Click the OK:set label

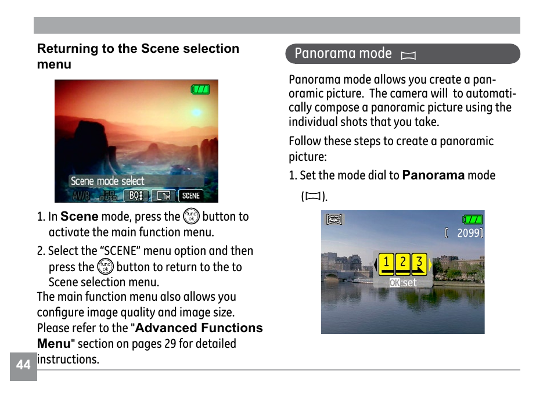403,283
